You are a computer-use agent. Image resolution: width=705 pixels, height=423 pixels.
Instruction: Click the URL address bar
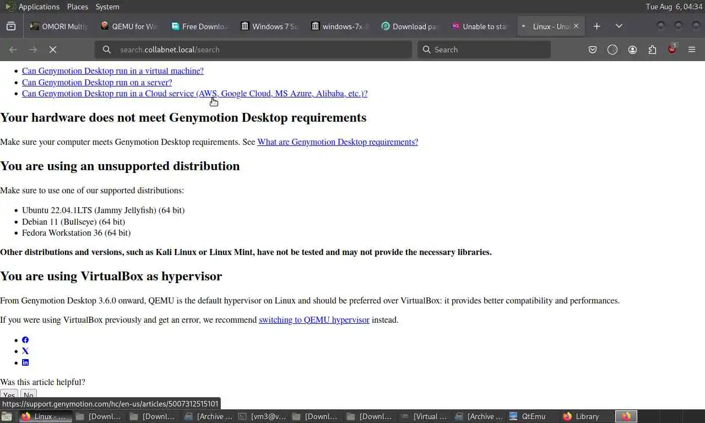[x=253, y=50]
